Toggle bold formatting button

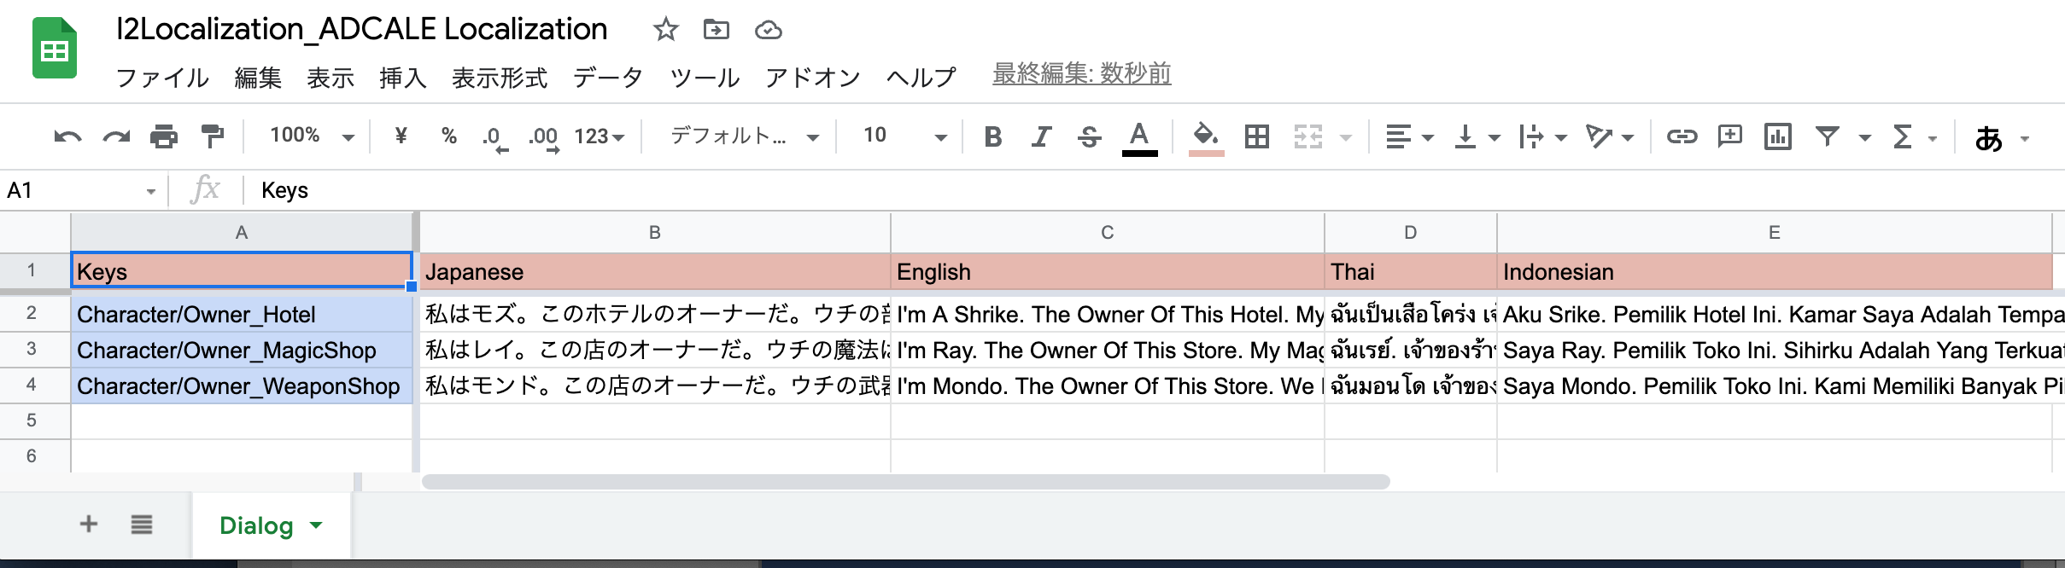(992, 136)
